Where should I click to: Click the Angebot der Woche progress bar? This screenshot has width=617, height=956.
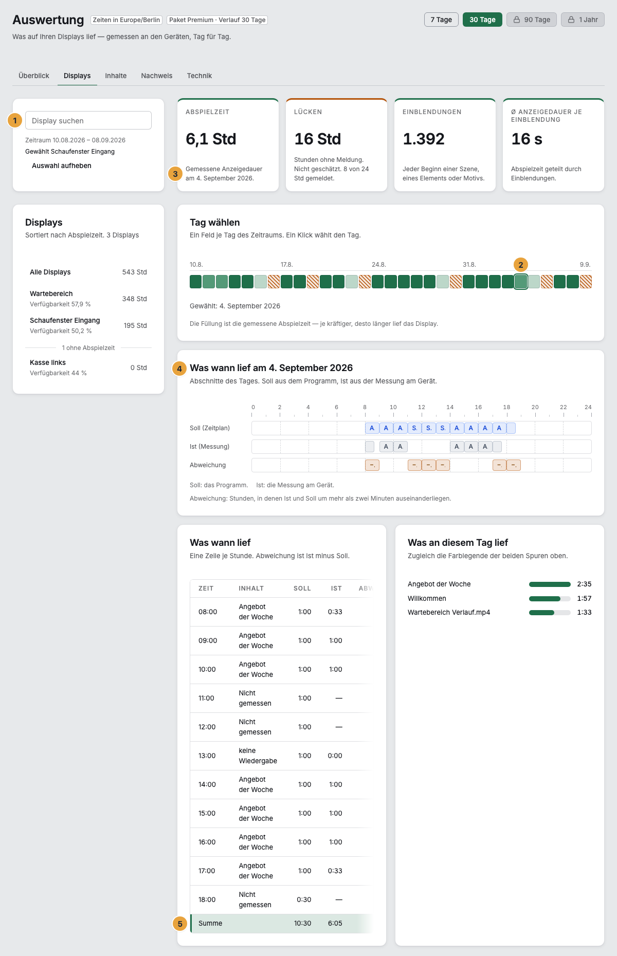pyautogui.click(x=550, y=584)
